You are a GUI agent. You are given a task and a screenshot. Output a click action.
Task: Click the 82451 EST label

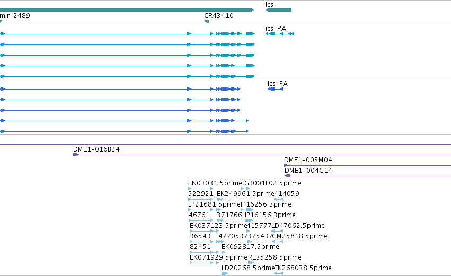[200, 247]
